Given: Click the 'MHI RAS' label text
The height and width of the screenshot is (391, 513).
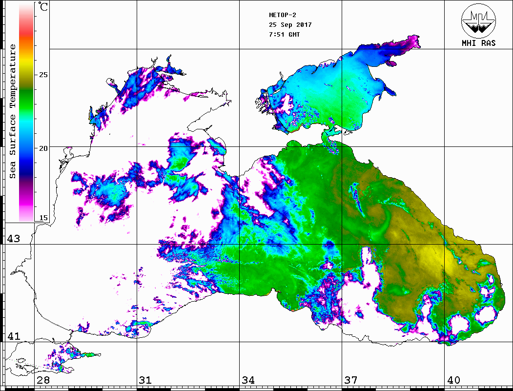Looking at the screenshot, I should [479, 43].
